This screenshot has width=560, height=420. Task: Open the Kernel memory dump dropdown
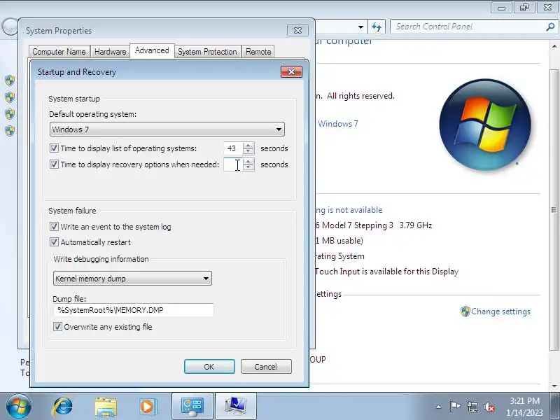tap(132, 279)
